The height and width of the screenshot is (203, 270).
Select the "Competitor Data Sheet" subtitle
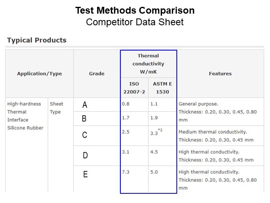coord(135,22)
